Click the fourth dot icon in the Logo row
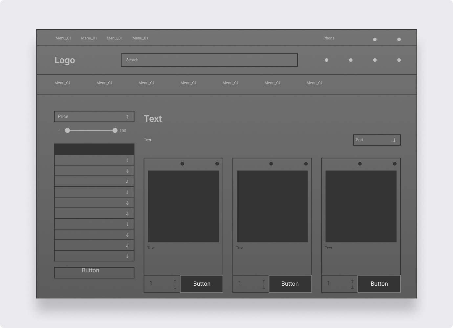The width and height of the screenshot is (453, 328). coord(399,60)
